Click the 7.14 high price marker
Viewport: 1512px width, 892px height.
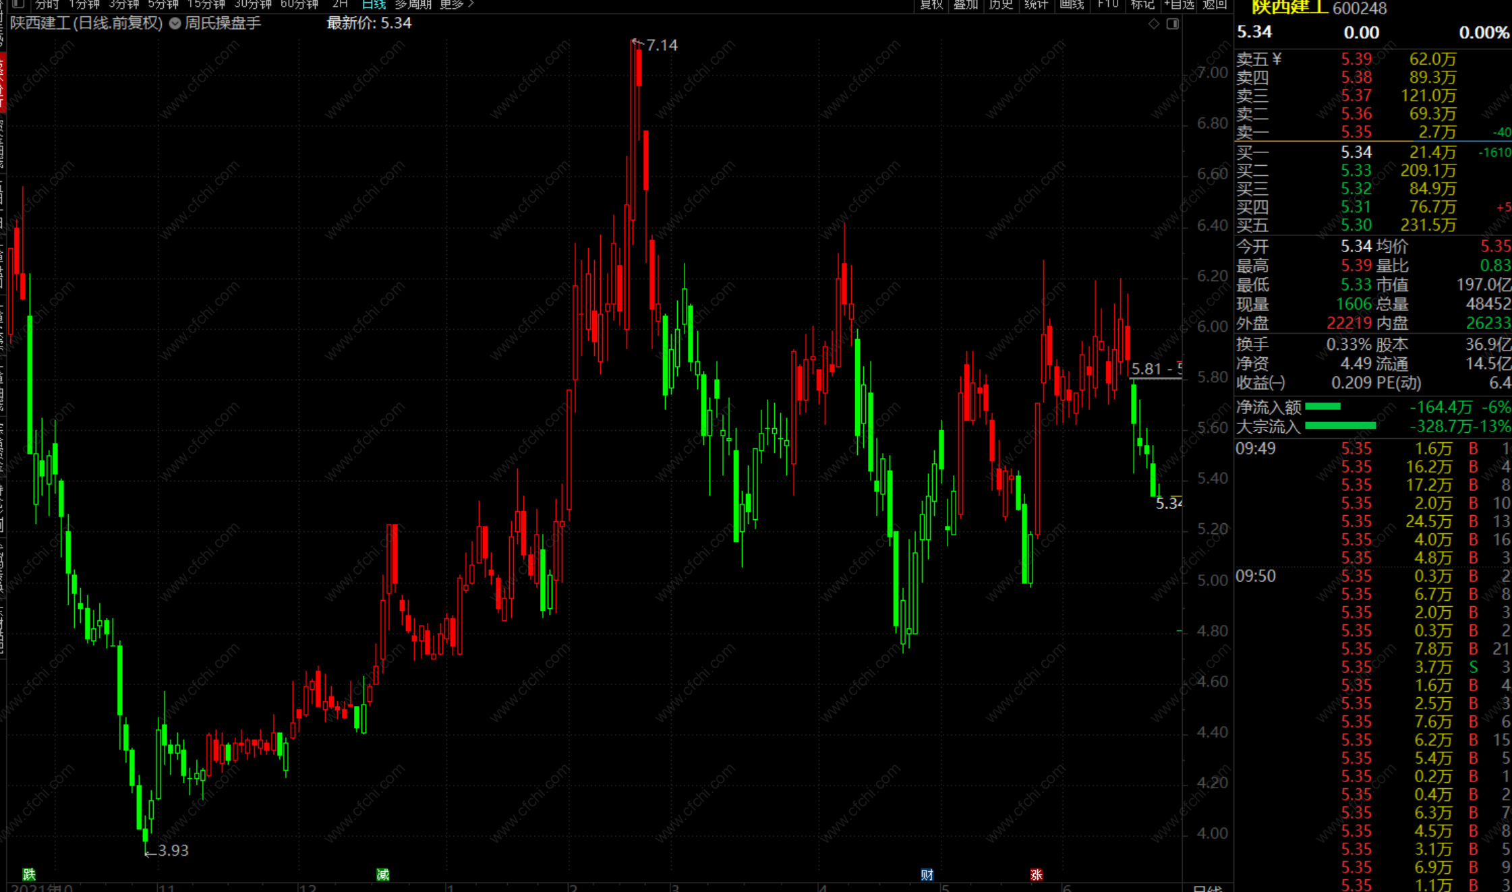click(x=661, y=45)
